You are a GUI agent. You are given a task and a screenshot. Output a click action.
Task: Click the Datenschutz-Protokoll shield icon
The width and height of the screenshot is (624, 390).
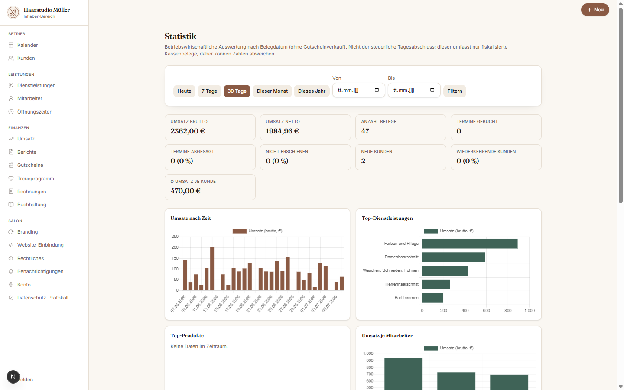[x=11, y=298]
